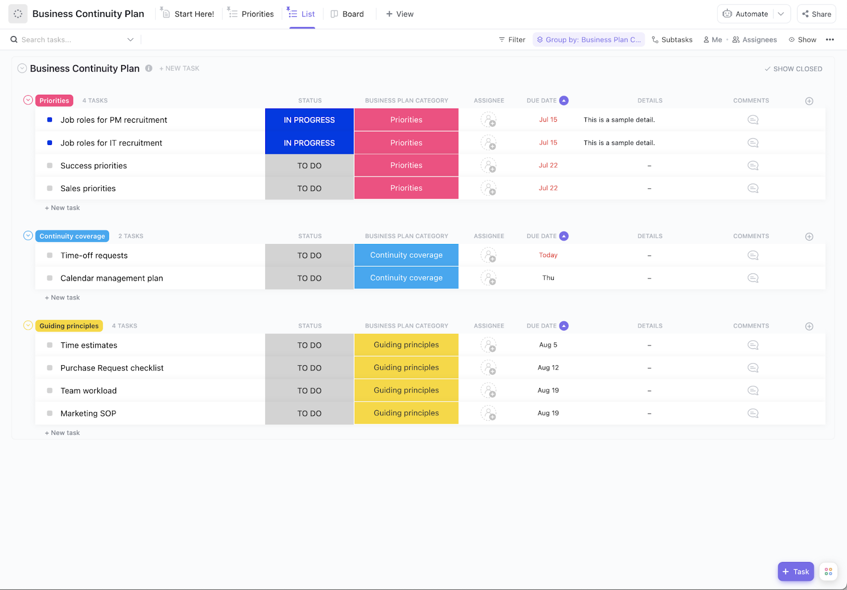
Task: Add a new task under Guiding principles
Action: [62, 432]
